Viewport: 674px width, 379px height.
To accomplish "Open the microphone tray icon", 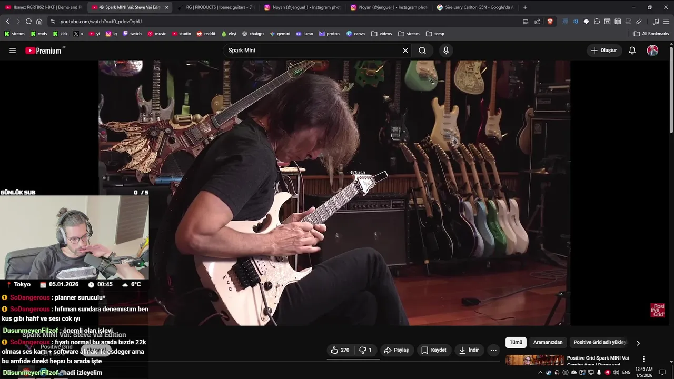I will pos(599,372).
